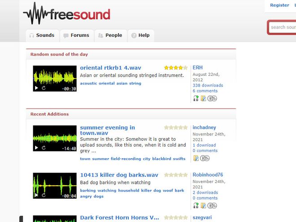Image resolution: width=296 pixels, height=222 pixels.
Task: Rate the oriental rtkrb1 4.wav stars
Action: [x=176, y=68]
